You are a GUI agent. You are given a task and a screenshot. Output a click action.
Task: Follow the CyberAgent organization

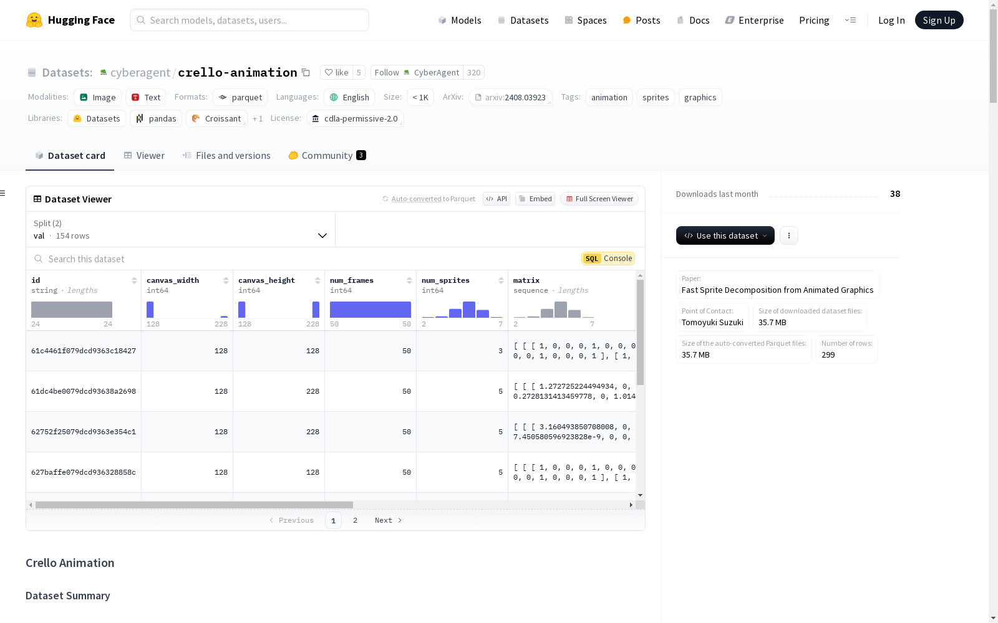(x=417, y=72)
